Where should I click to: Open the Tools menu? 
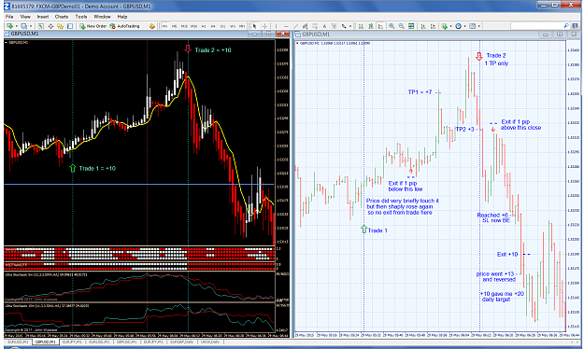coord(80,17)
